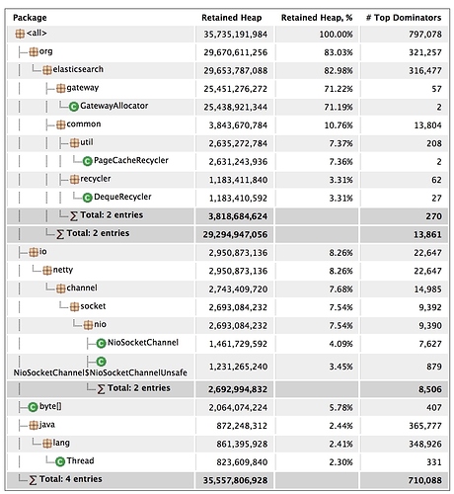Click the PageCacheRecycler class icon
The height and width of the screenshot is (494, 454).
tap(87, 161)
